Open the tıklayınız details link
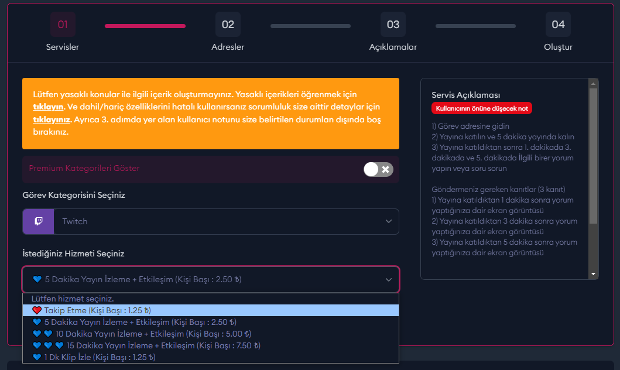 click(52, 120)
